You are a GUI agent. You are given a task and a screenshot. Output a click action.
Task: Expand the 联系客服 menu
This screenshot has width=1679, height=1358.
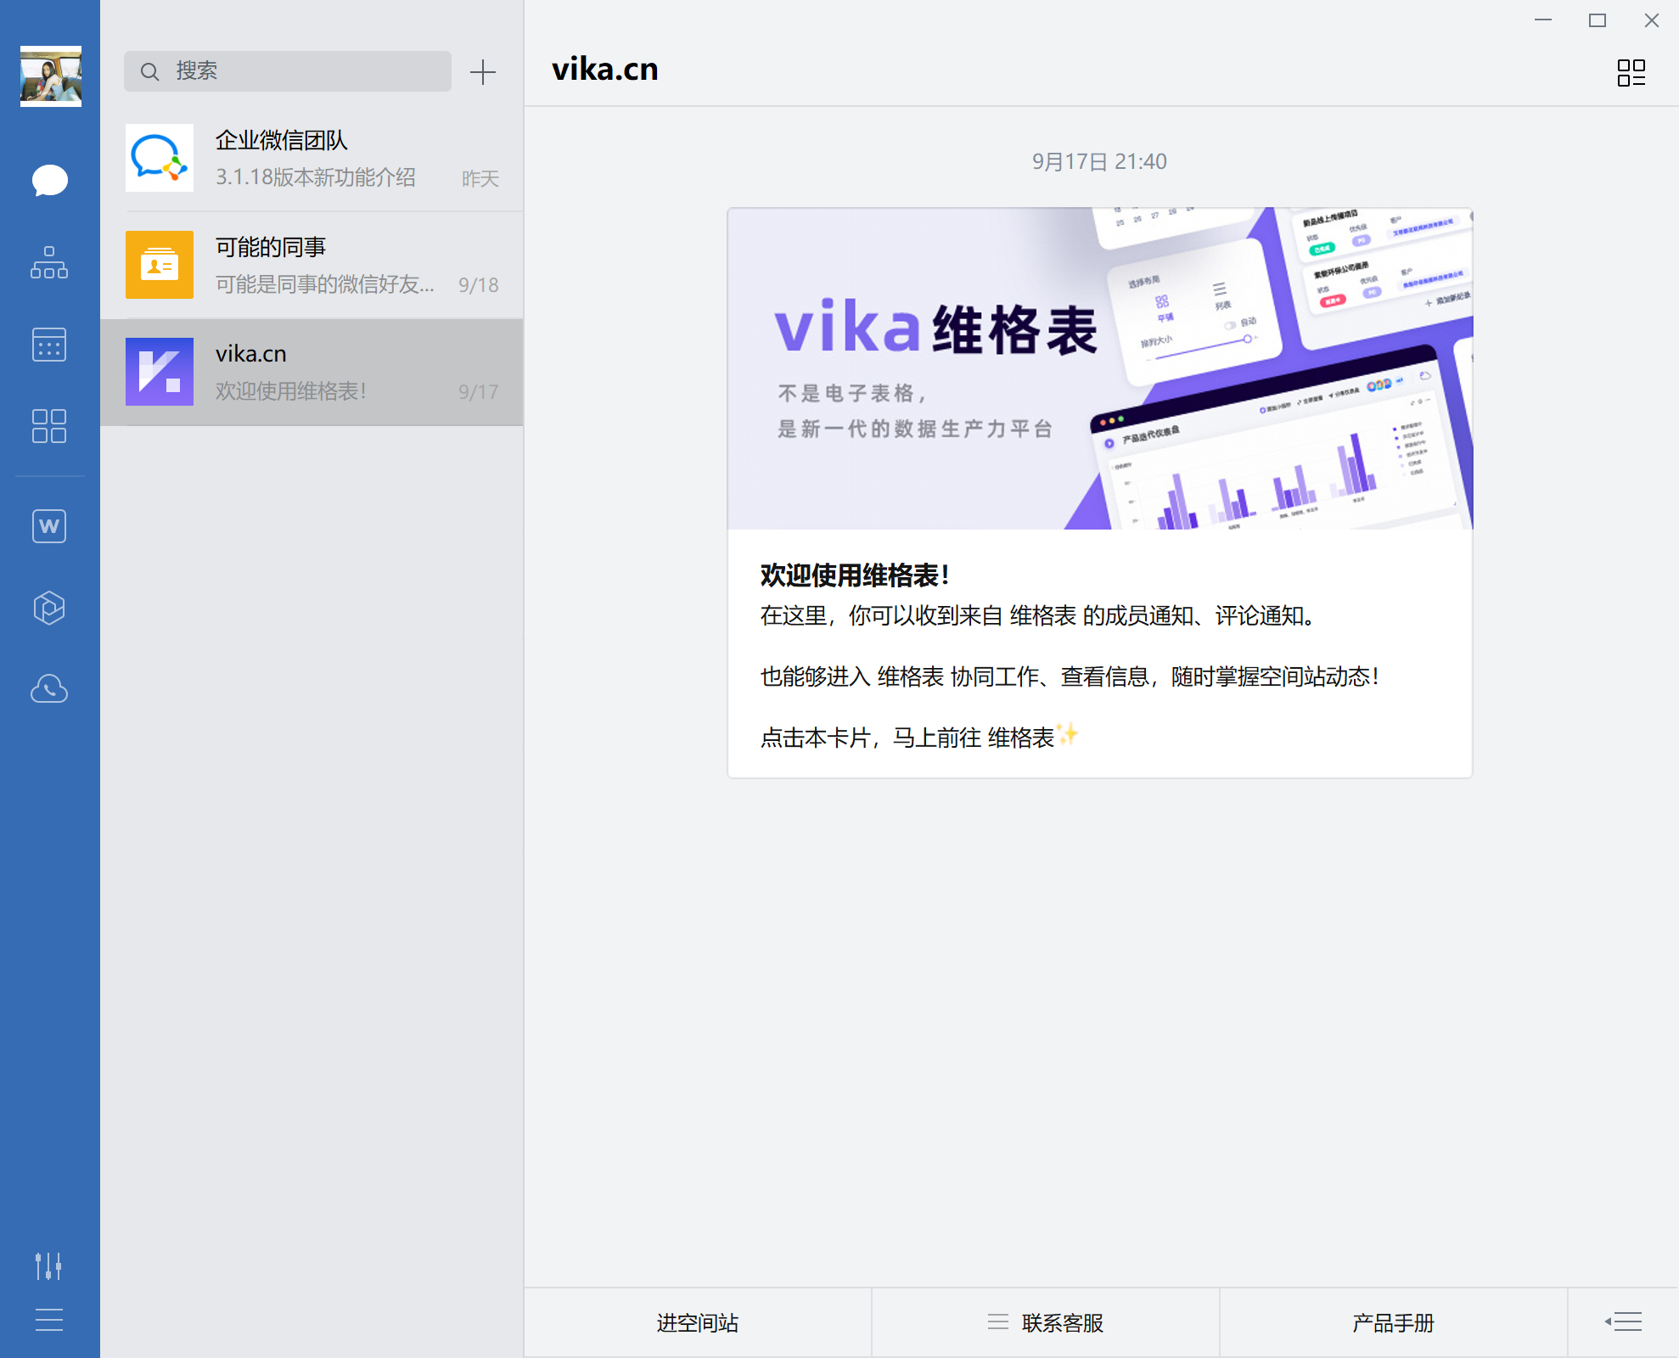point(1046,1322)
